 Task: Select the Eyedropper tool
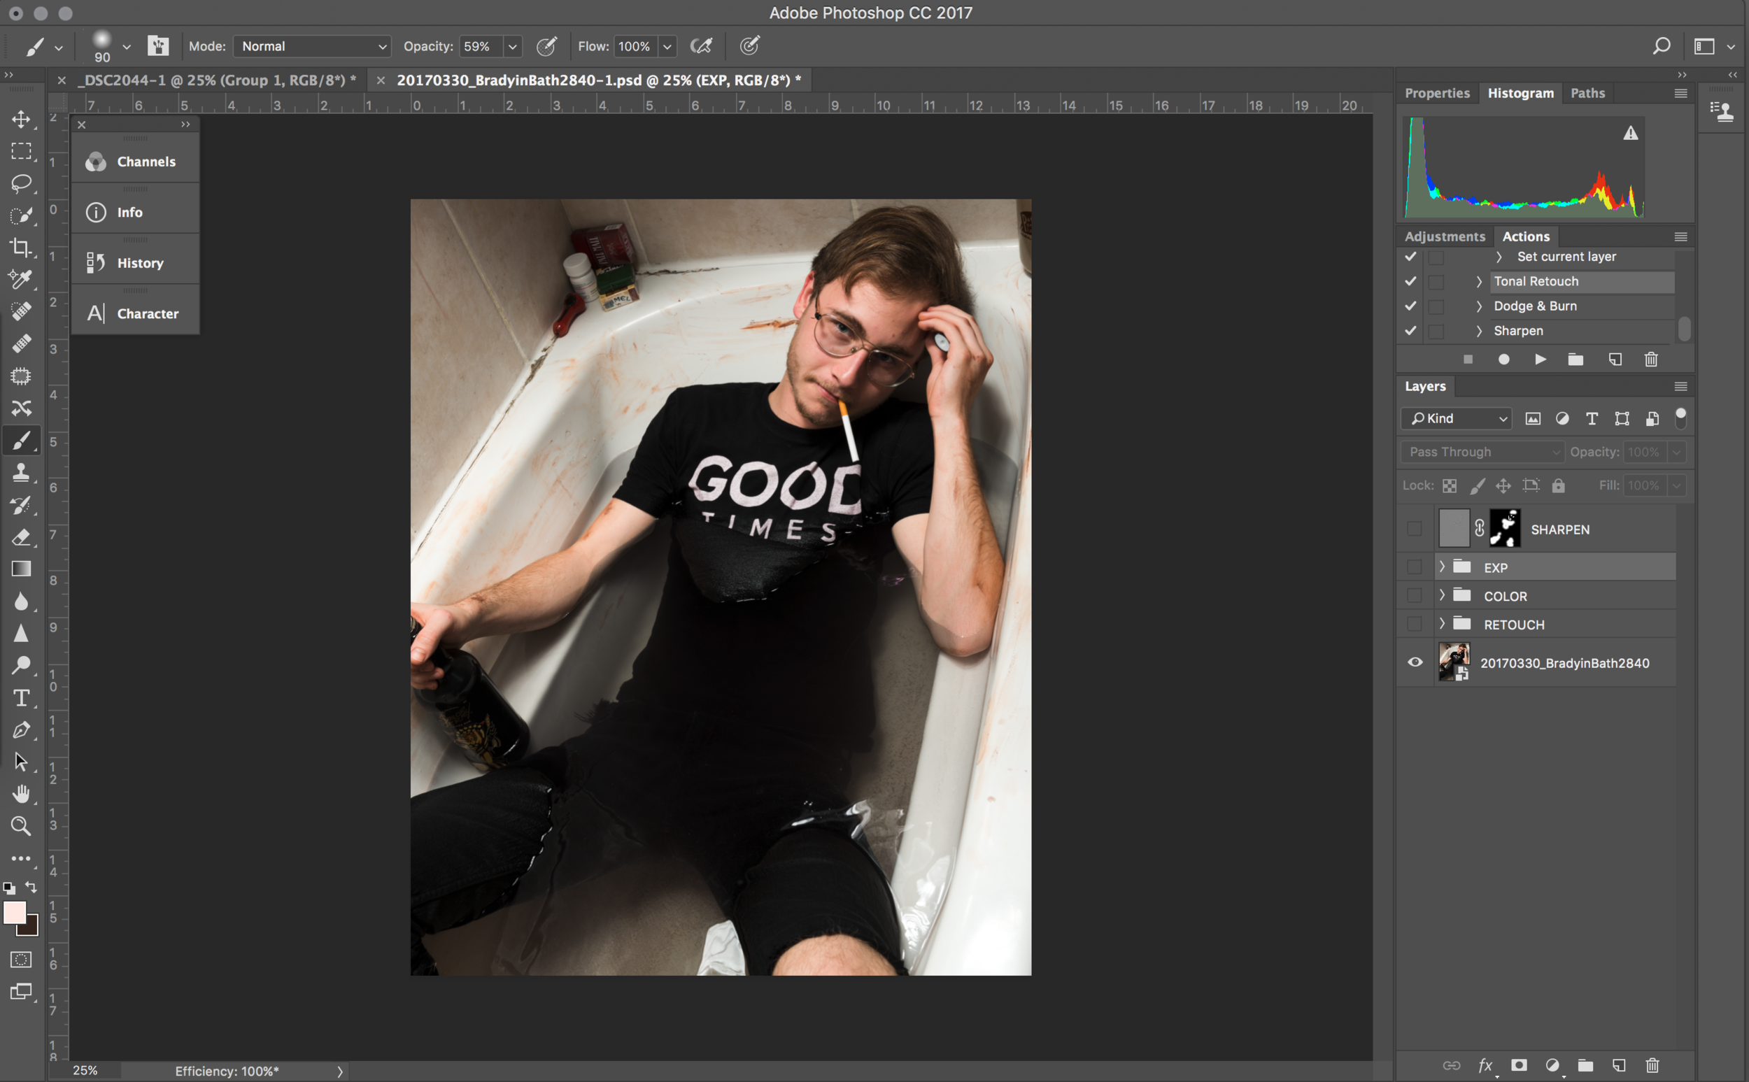[22, 279]
